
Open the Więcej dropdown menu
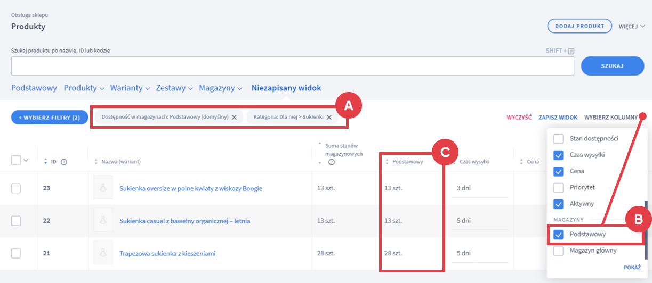632,26
